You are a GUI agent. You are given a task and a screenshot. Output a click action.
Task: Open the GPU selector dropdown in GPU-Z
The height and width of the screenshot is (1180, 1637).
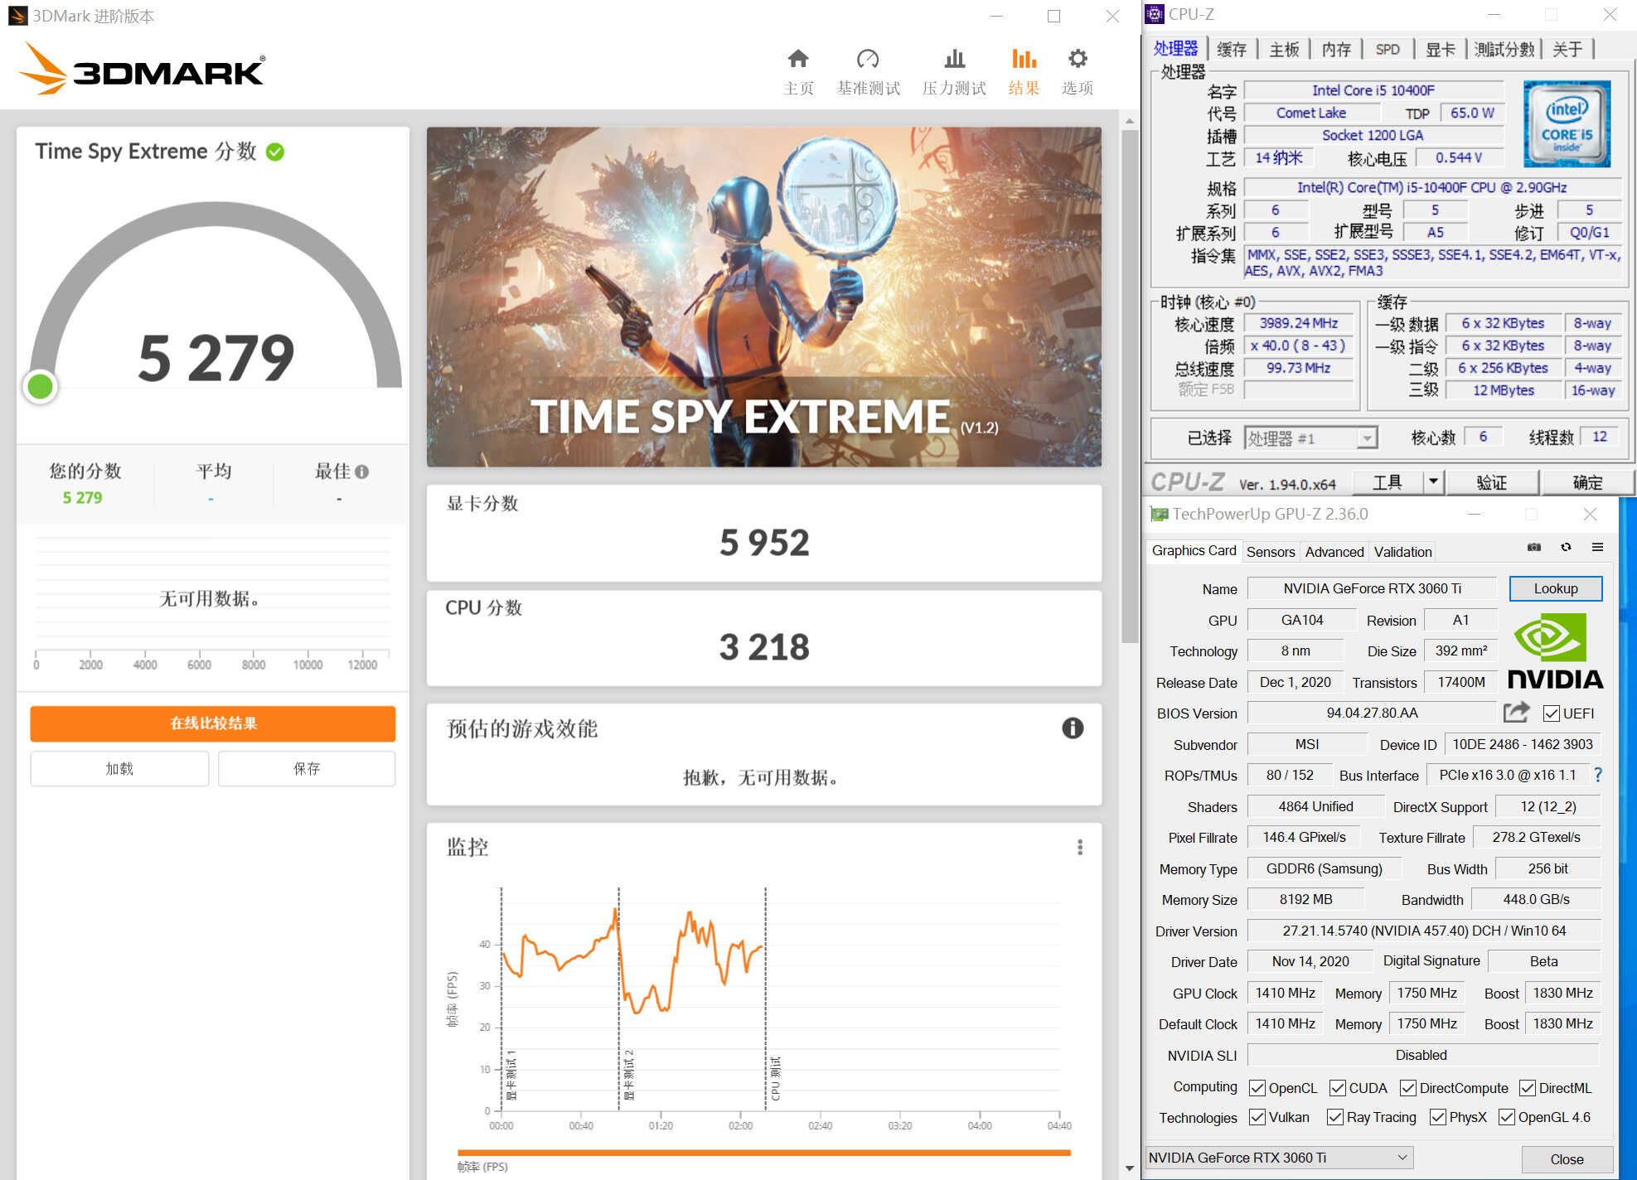pos(1279,1157)
